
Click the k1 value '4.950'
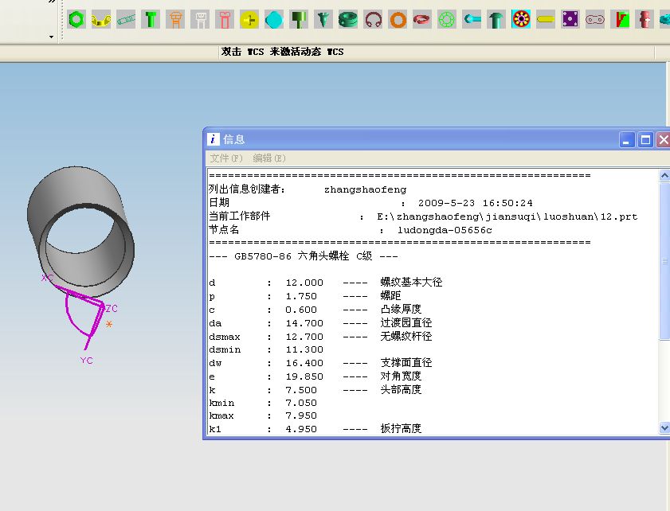(301, 429)
